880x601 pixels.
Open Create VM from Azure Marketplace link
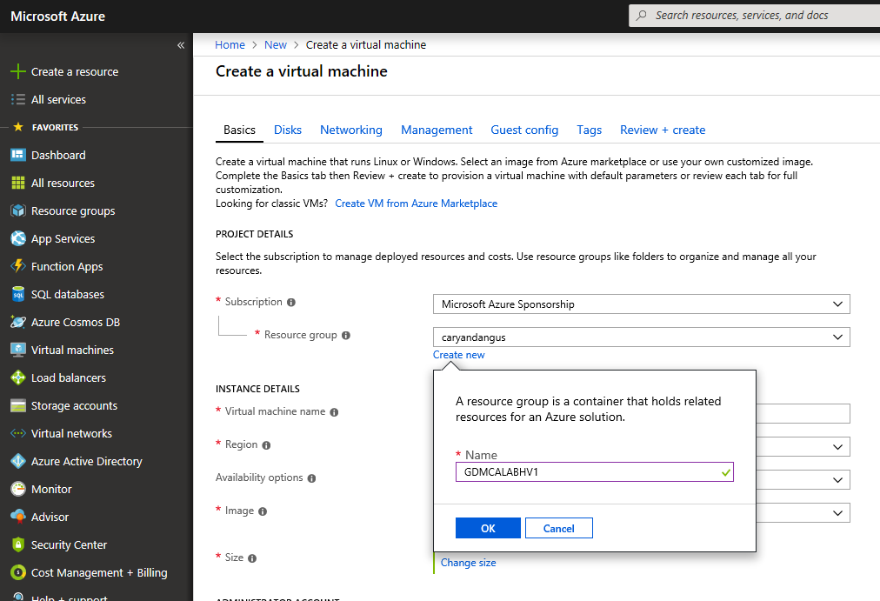tap(416, 204)
